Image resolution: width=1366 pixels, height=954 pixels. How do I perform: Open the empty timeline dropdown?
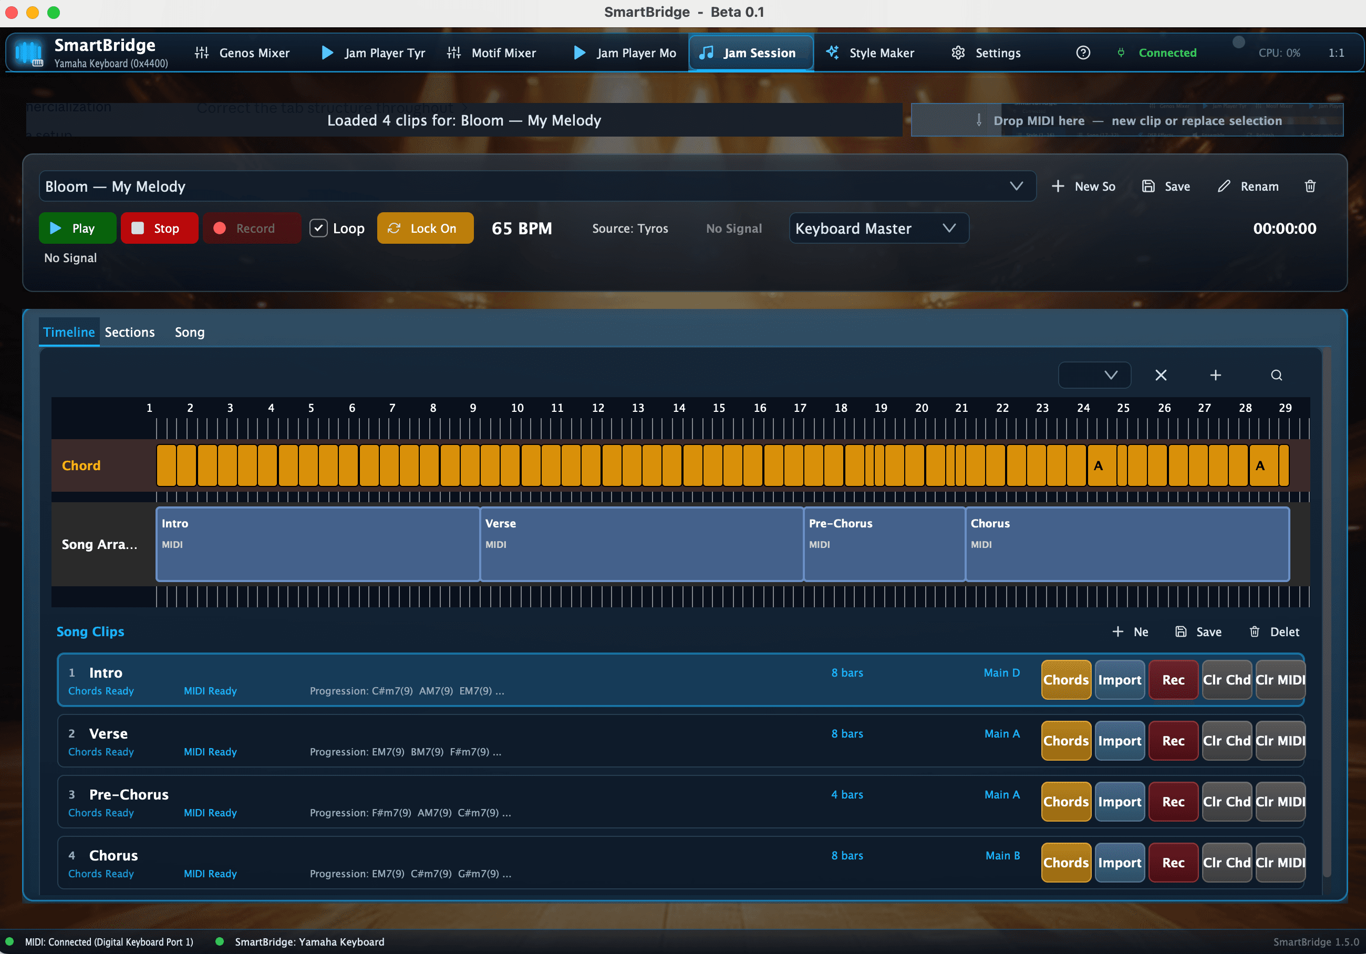pos(1094,375)
